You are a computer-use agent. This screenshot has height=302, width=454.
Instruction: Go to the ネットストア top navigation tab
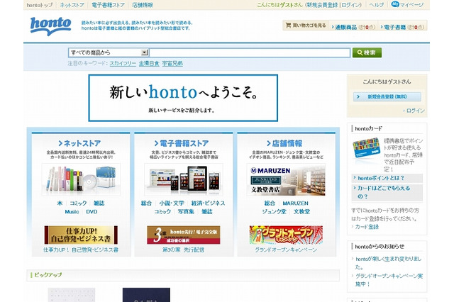tap(72, 5)
